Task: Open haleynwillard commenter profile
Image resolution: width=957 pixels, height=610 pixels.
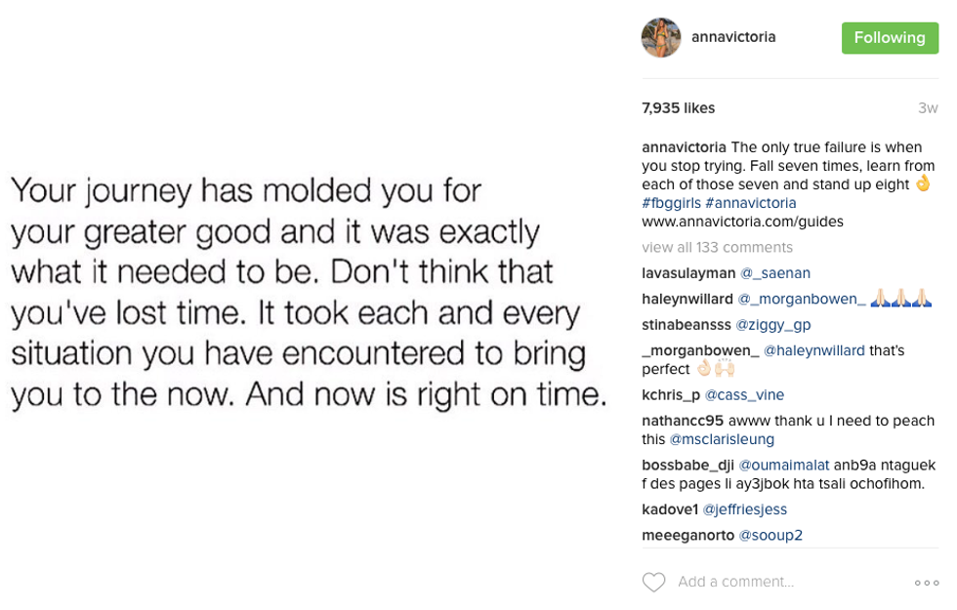Action: pyautogui.click(x=687, y=299)
